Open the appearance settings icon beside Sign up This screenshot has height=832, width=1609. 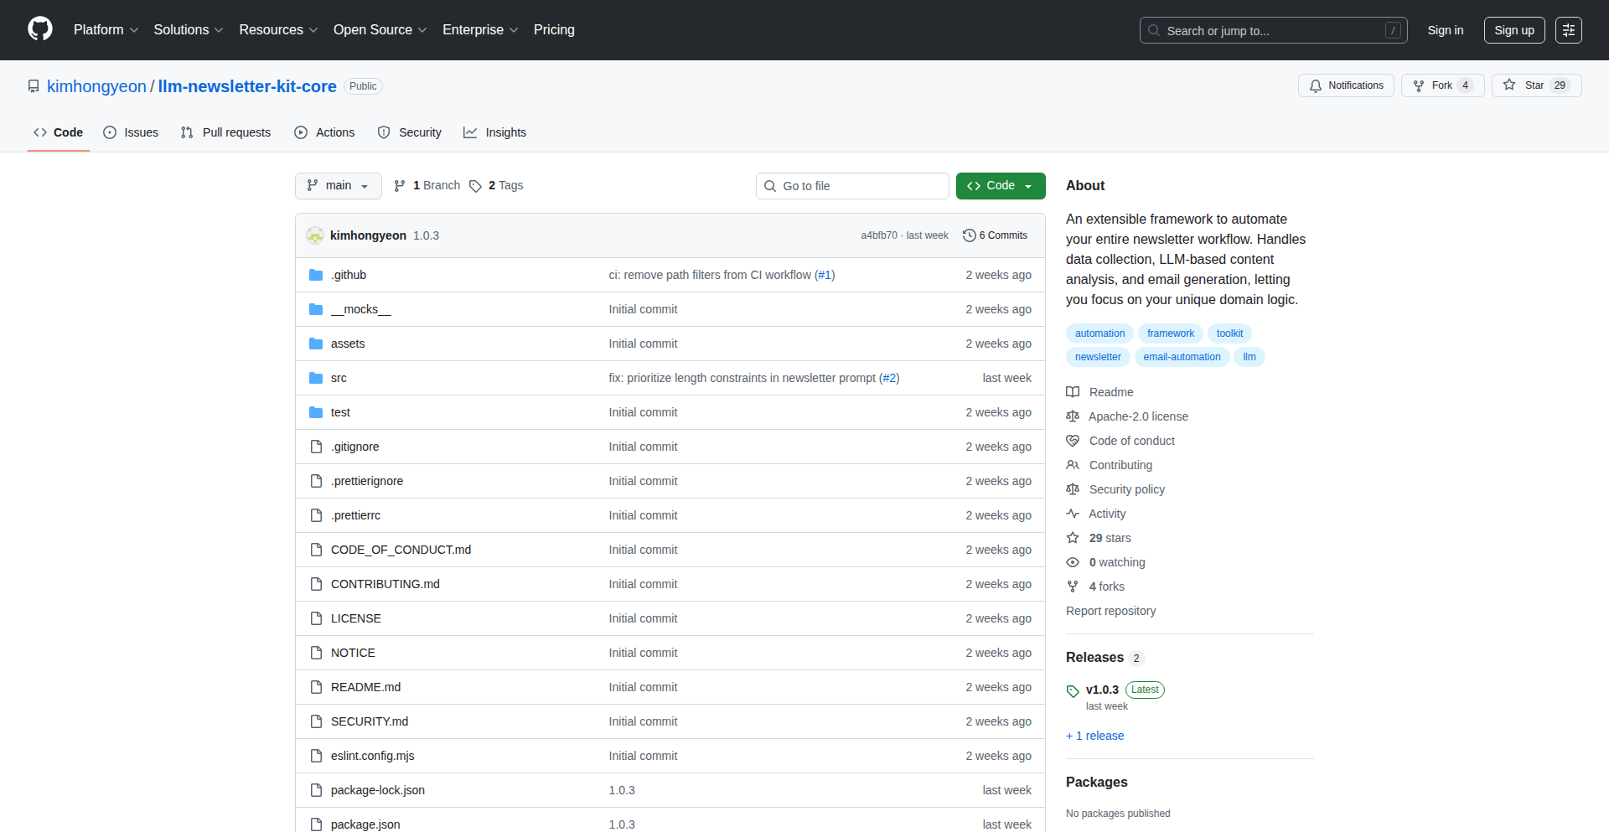pyautogui.click(x=1568, y=30)
